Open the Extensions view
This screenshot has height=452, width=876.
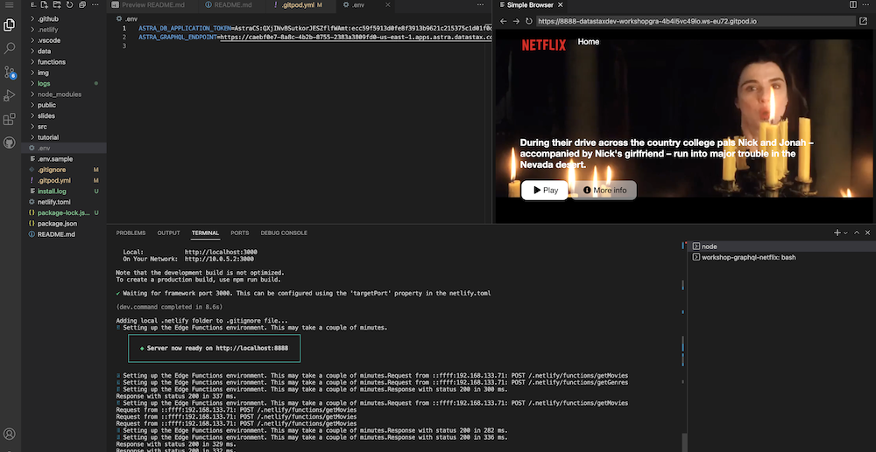click(x=9, y=119)
